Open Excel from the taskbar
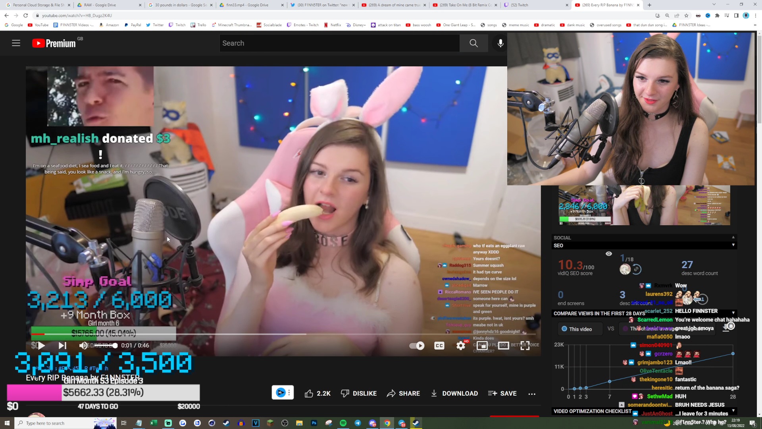The width and height of the screenshot is (762, 429). point(153,423)
